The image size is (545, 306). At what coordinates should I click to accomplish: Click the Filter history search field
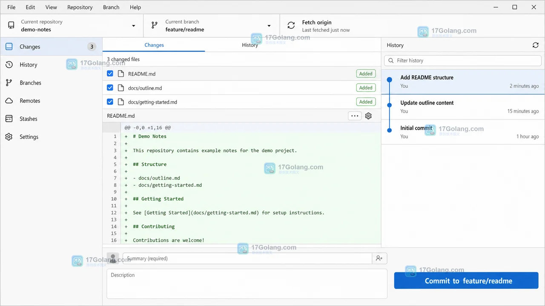click(463, 60)
